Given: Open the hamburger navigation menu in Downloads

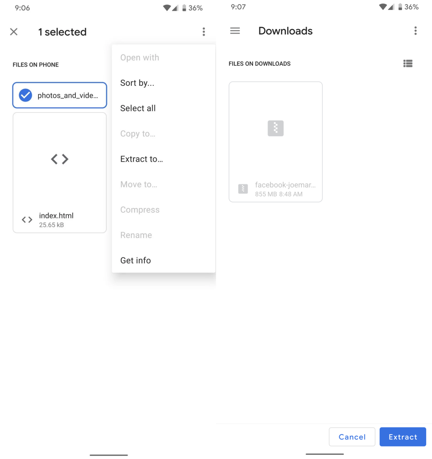Looking at the screenshot, I should (235, 31).
